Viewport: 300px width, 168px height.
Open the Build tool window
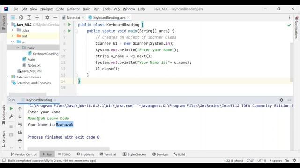[179, 154]
